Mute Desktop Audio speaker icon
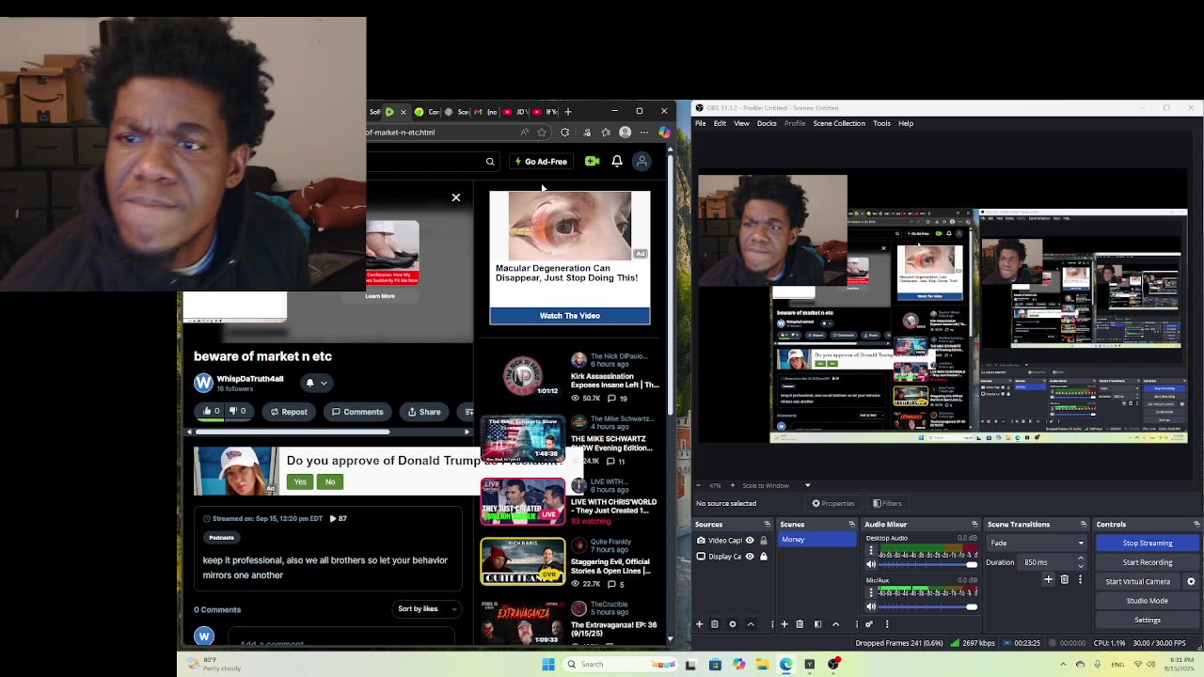Image resolution: width=1204 pixels, height=677 pixels. pyautogui.click(x=871, y=564)
